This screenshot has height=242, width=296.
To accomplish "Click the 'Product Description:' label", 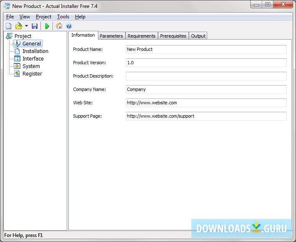I will coord(93,76).
